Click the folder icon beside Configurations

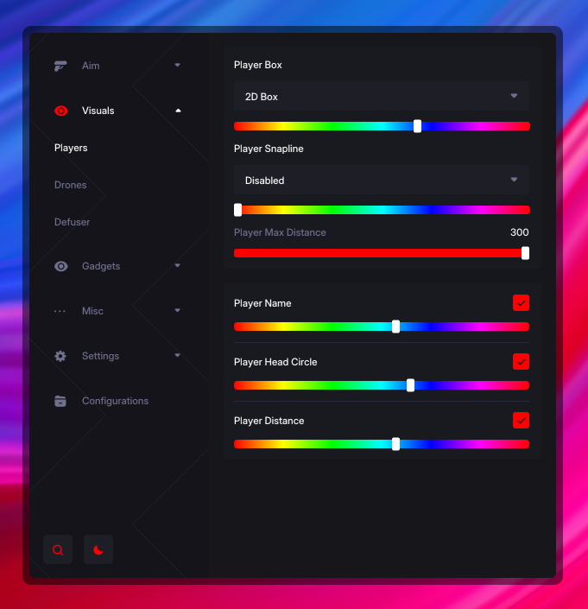tap(60, 401)
